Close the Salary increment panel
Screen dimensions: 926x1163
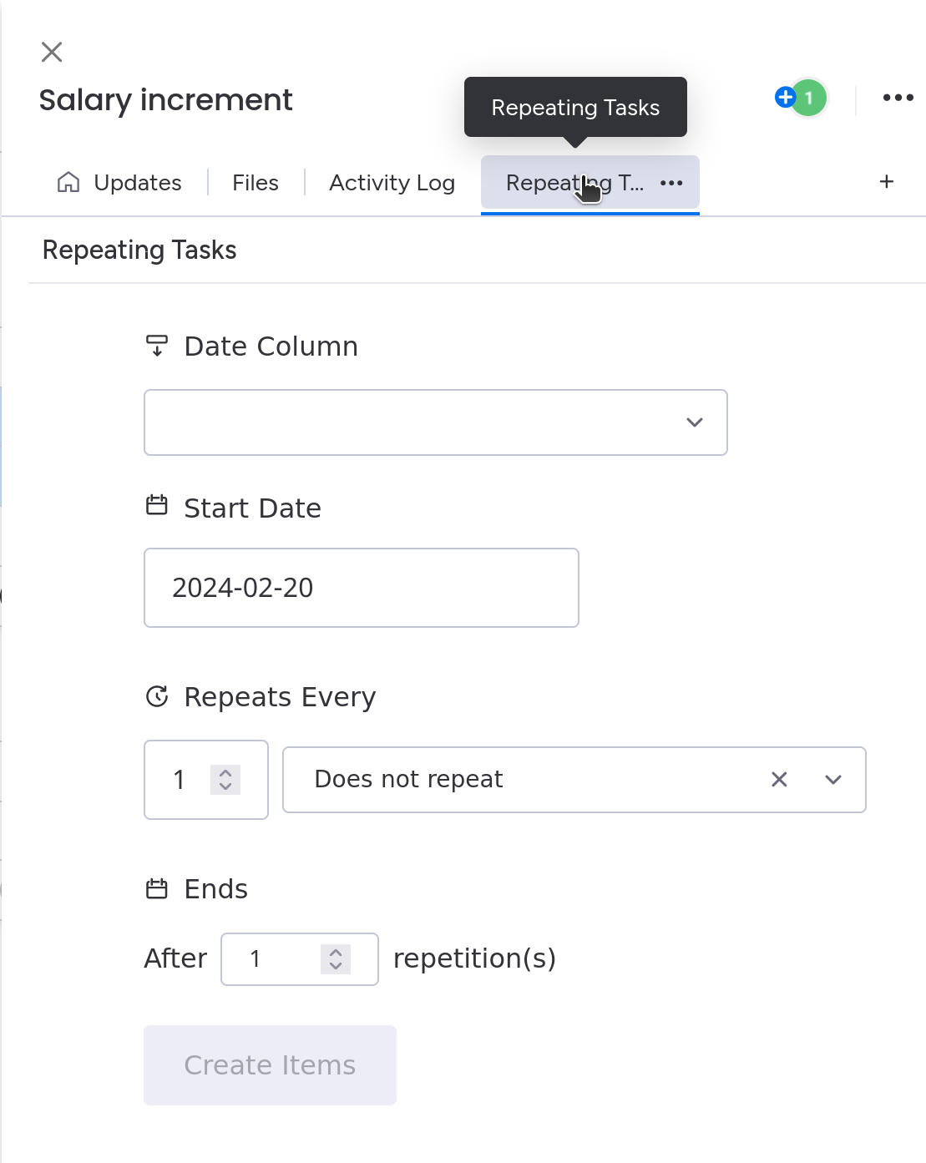coord(52,52)
